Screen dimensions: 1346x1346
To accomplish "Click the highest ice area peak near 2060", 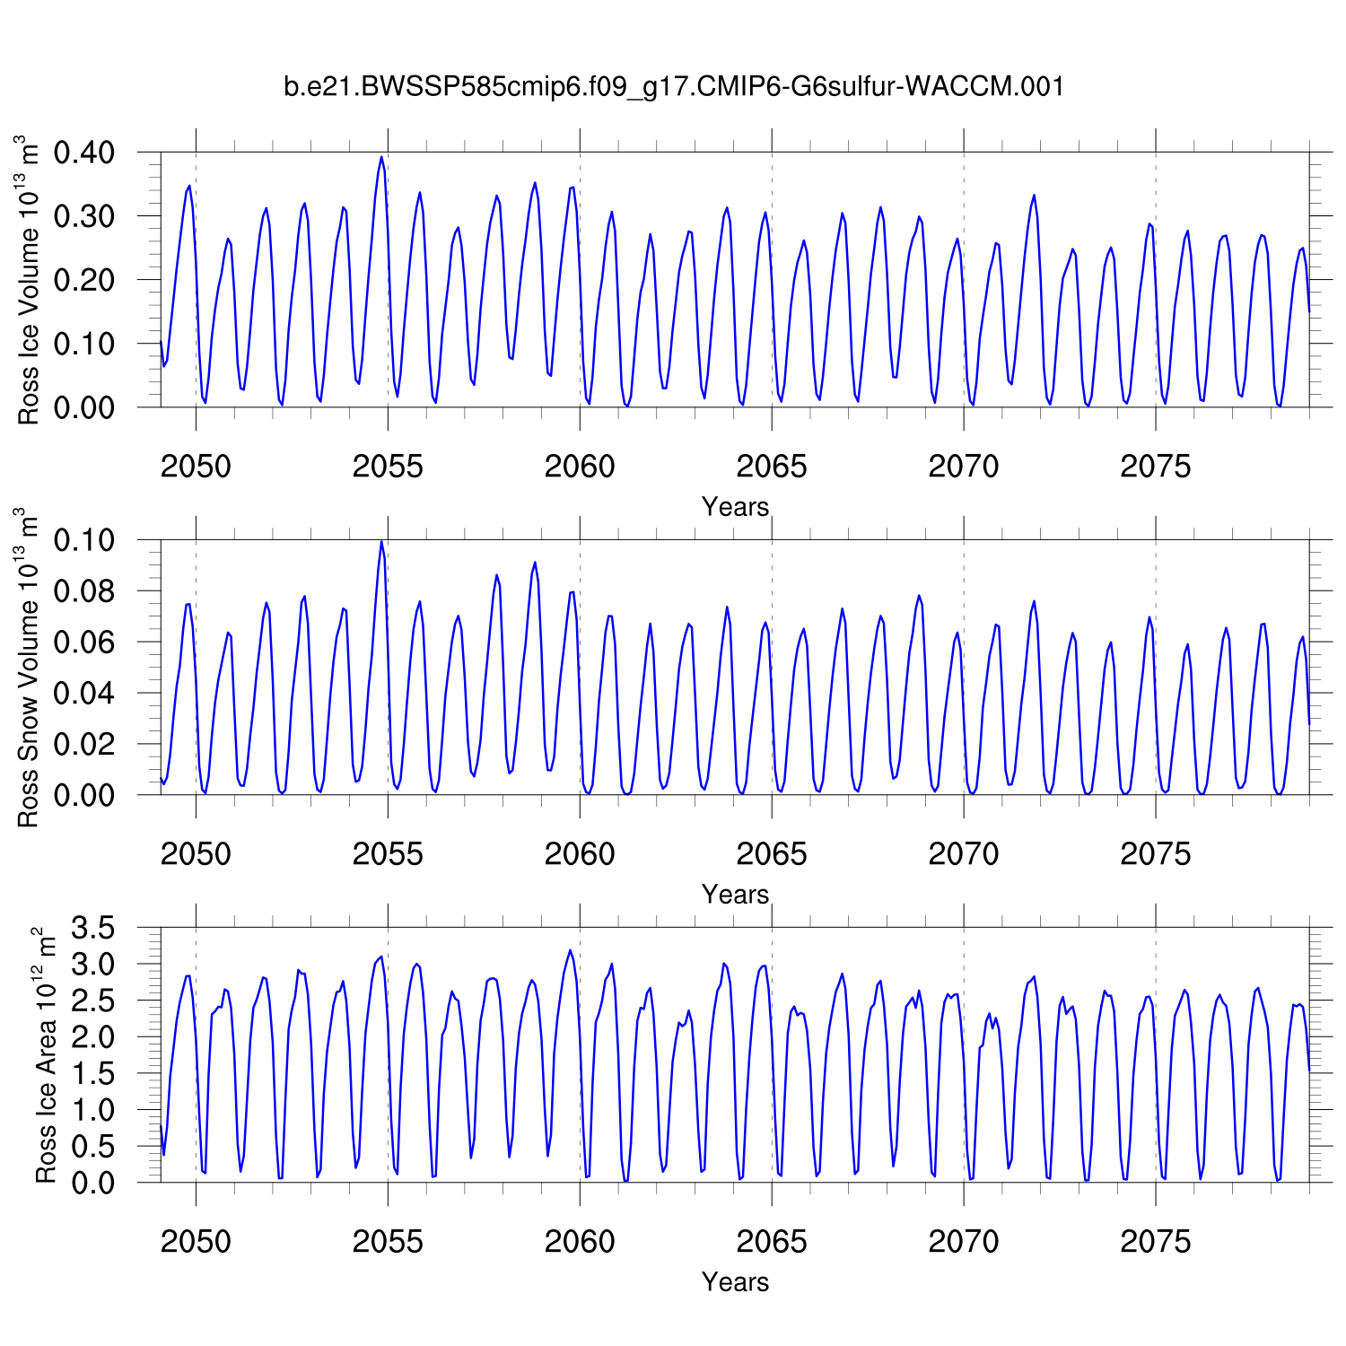I will pyautogui.click(x=570, y=950).
